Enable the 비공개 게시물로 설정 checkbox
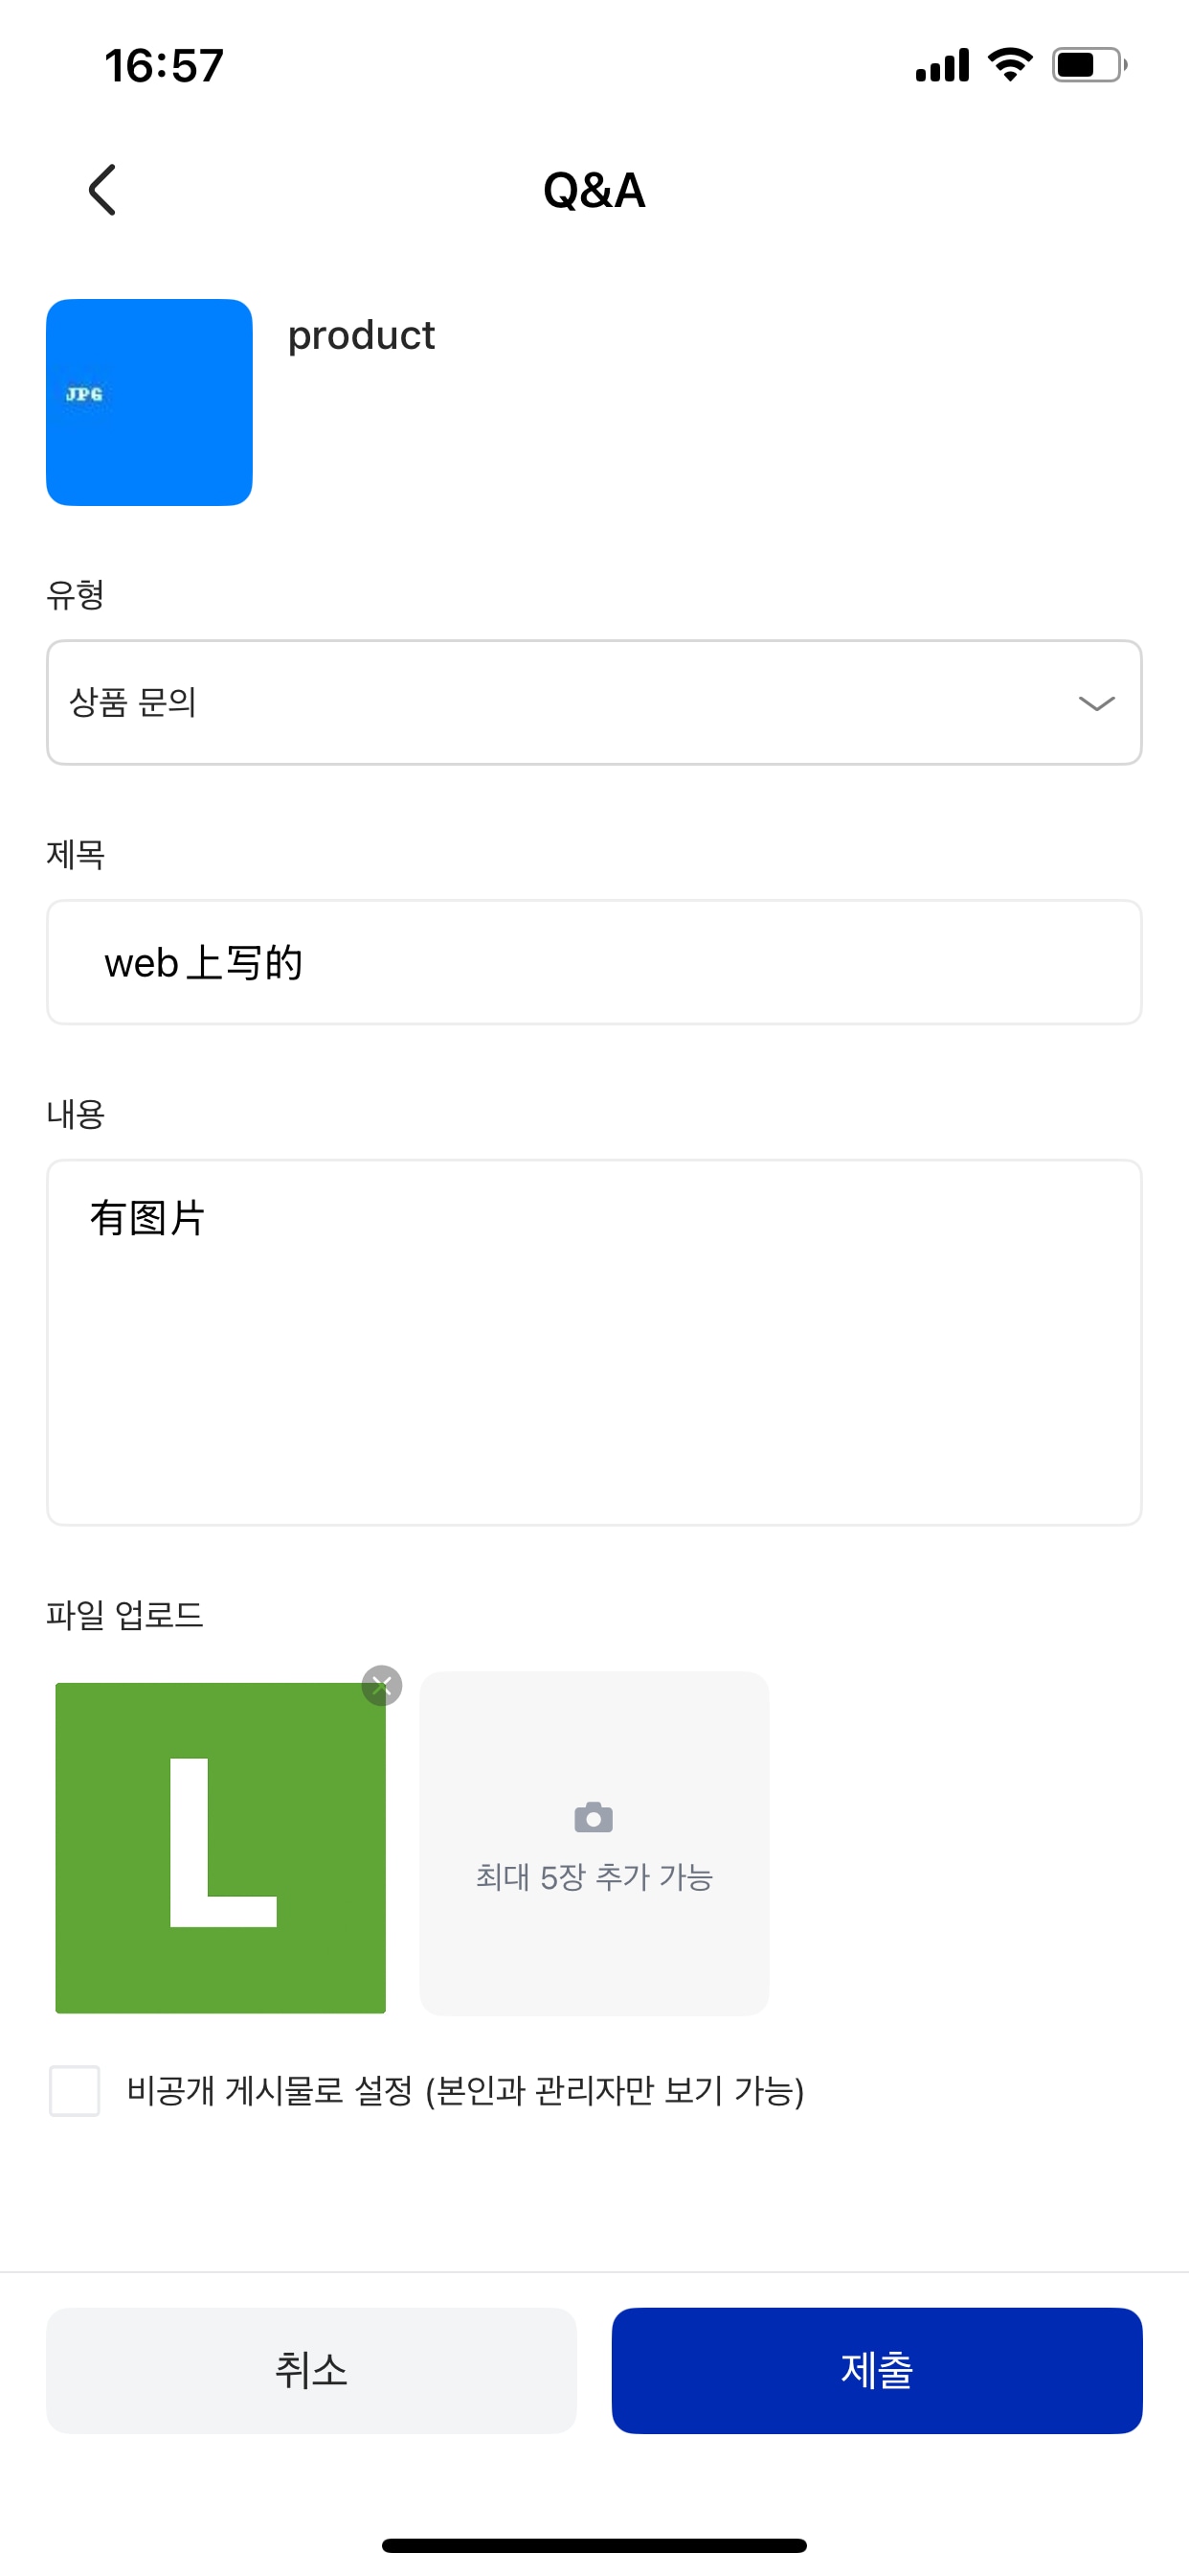 tap(75, 2090)
